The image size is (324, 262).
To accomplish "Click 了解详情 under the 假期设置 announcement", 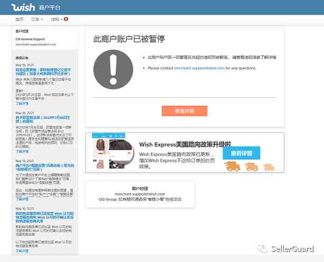I will point(22,199).
